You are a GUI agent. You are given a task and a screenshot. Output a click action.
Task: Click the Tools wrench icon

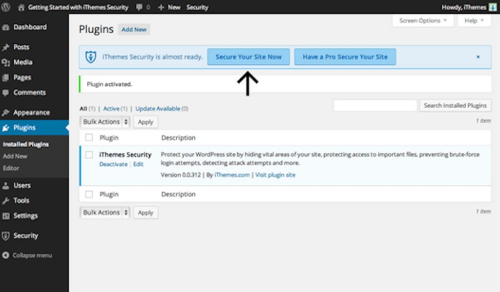[x=5, y=201]
